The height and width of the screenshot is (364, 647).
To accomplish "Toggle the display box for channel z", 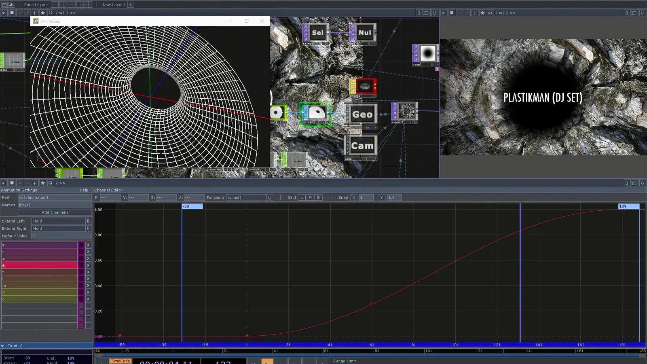I will [x=81, y=245].
